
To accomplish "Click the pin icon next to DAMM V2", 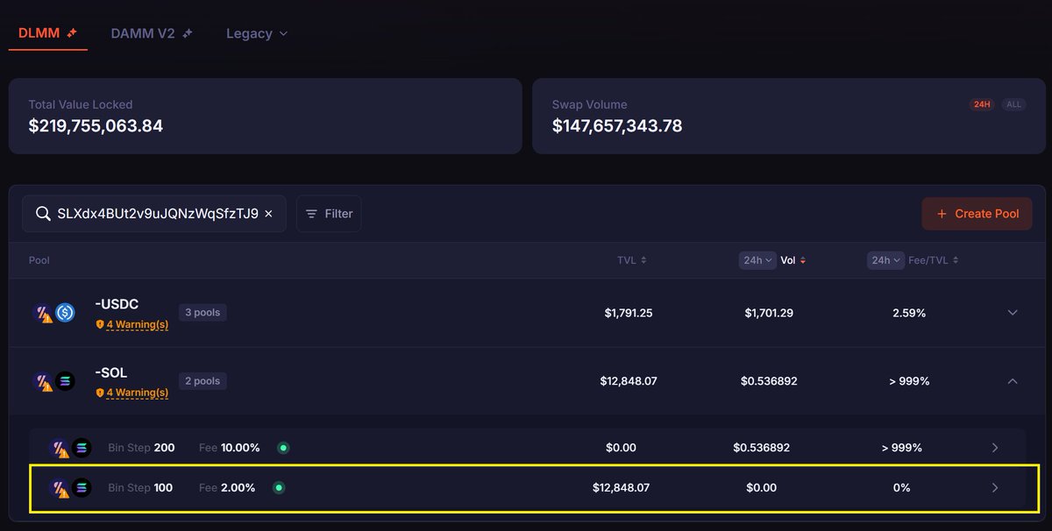I will click(187, 33).
